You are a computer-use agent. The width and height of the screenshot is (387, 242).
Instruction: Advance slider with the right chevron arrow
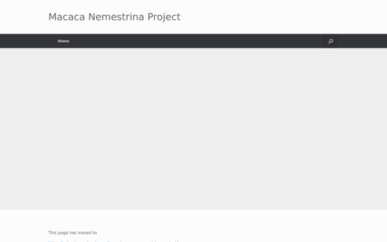[379, 129]
